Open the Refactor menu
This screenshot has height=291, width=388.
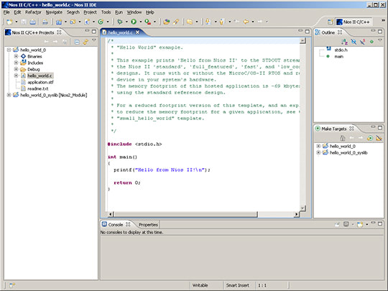(33, 12)
